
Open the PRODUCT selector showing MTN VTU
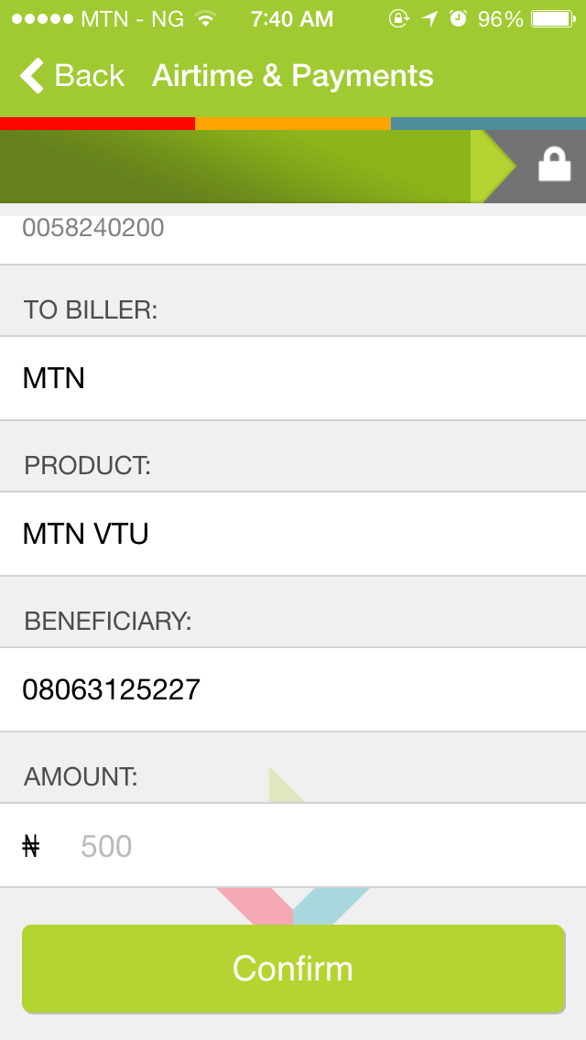[x=293, y=534]
